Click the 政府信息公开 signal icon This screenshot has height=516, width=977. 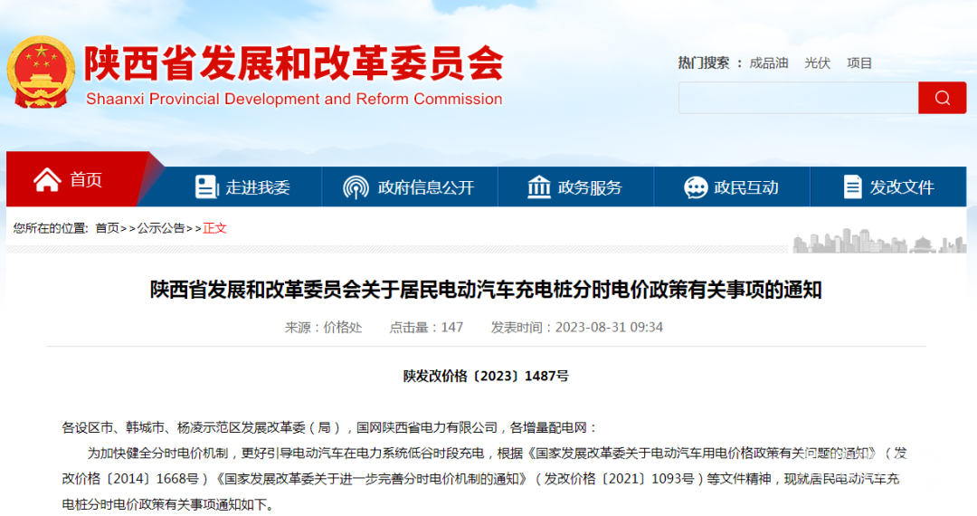(x=356, y=187)
